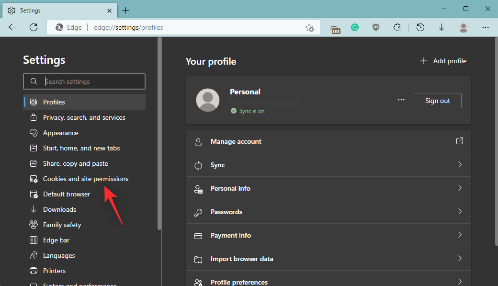Expand the Passwords row chevron
Viewport: 498px width, 286px height.
pos(460,212)
